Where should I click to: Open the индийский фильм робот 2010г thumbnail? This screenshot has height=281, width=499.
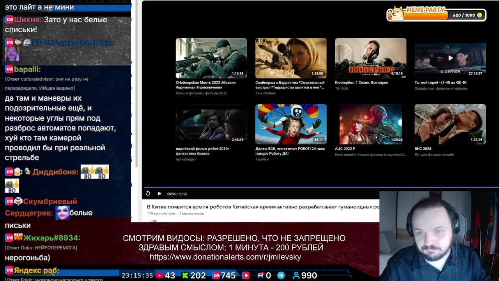click(x=211, y=124)
